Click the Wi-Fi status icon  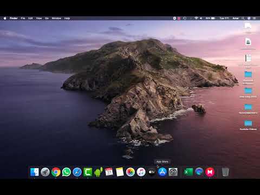coord(196,18)
